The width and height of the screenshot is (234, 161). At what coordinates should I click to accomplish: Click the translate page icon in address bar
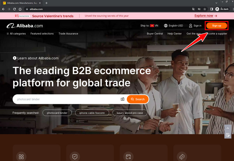click(193, 9)
